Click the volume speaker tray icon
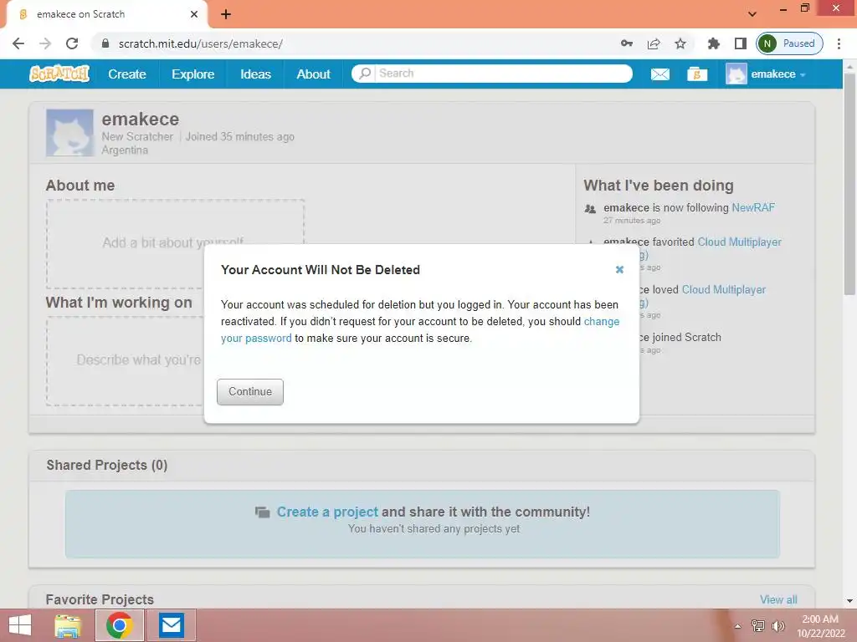This screenshot has width=857, height=642. tap(778, 625)
